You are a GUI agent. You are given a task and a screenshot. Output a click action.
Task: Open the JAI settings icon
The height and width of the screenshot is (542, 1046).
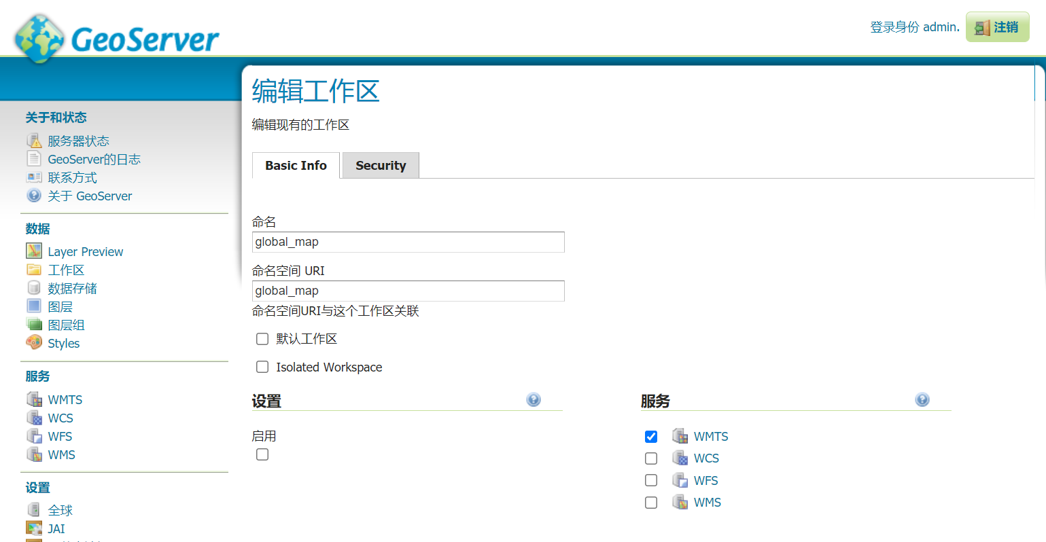pos(34,528)
